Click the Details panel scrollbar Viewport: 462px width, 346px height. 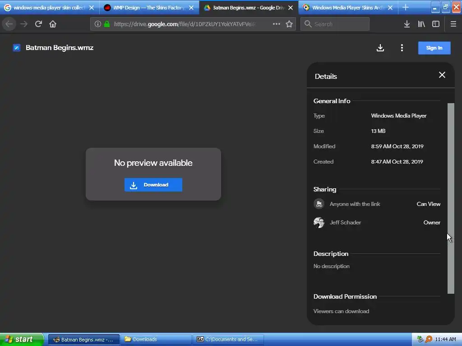click(x=451, y=198)
